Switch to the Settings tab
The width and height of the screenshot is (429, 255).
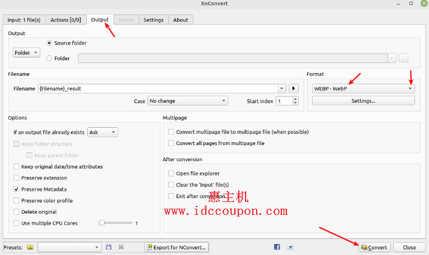153,20
